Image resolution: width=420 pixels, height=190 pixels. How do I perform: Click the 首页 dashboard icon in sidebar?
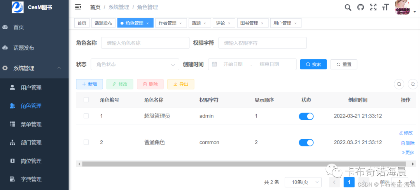(x=5, y=27)
